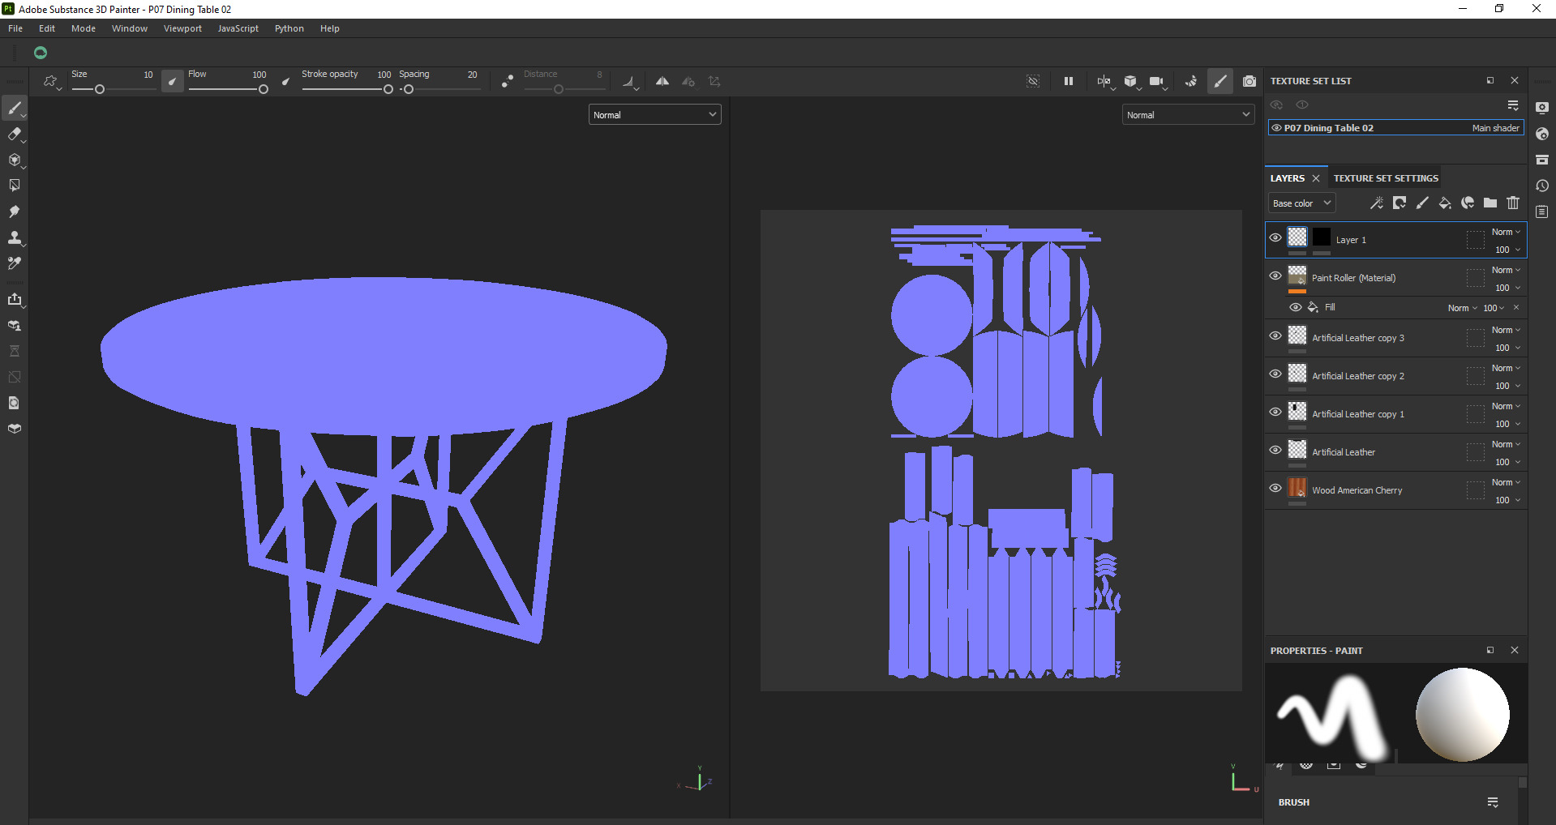Hide the Layer 1 layer

coord(1275,237)
